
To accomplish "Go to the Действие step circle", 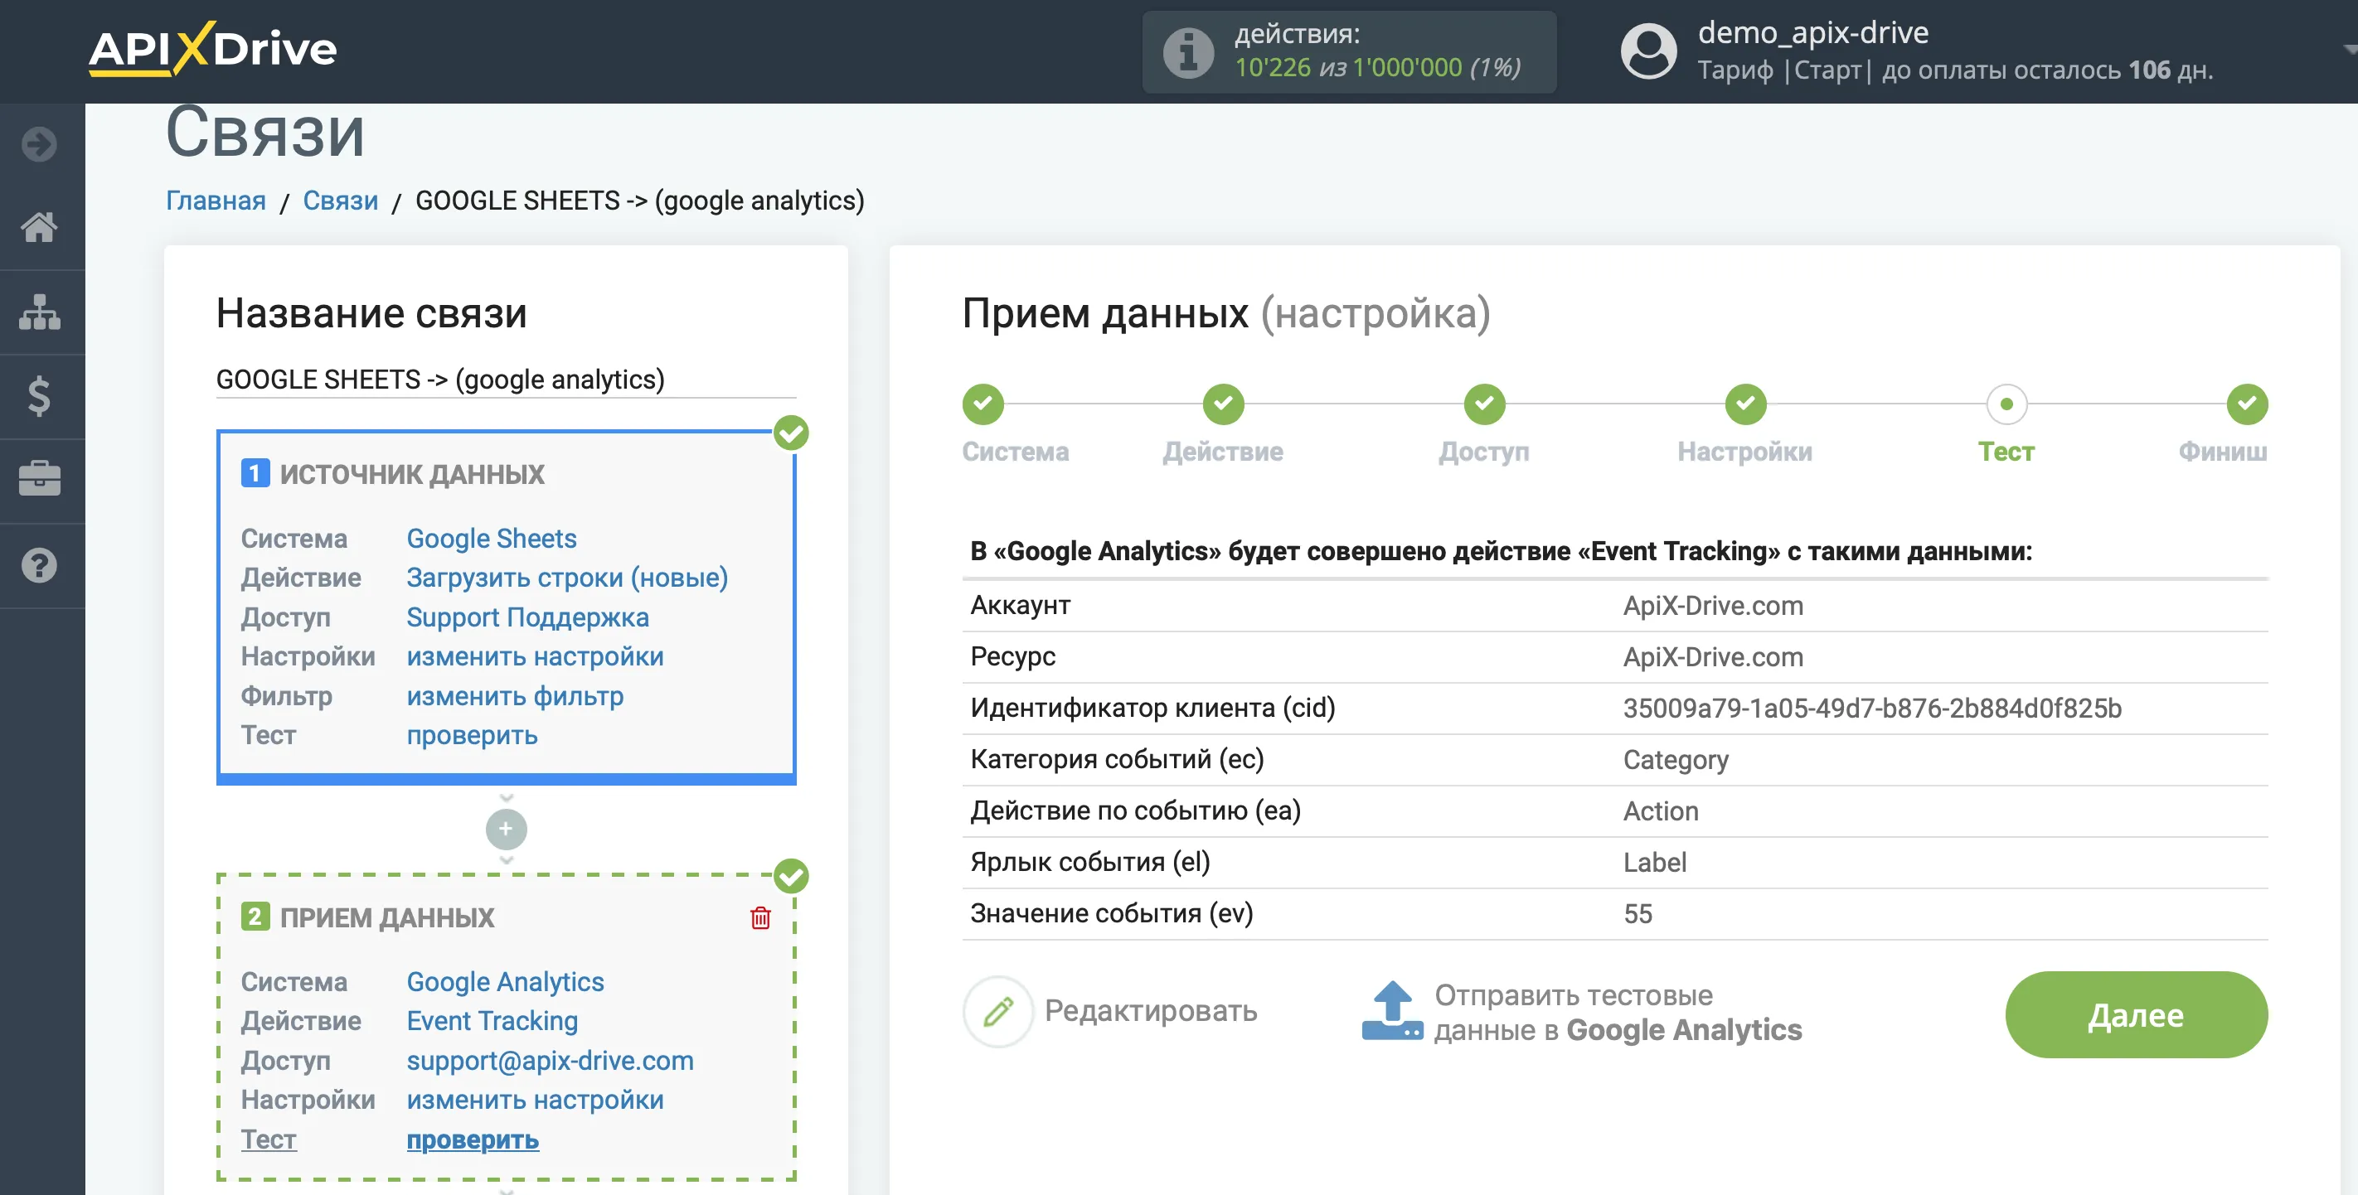I will pyautogui.click(x=1223, y=404).
